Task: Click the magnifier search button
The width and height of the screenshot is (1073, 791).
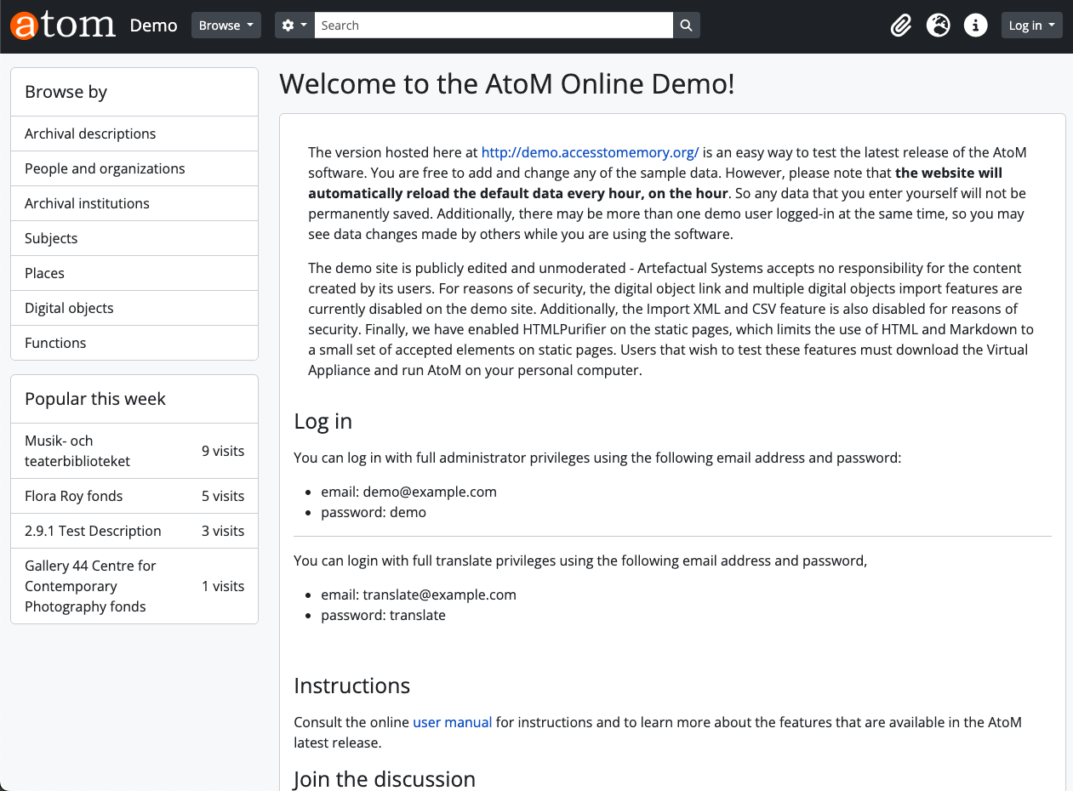Action: pos(687,26)
